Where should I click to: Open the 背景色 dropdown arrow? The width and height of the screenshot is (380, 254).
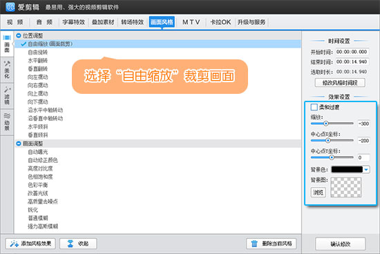click(366, 170)
